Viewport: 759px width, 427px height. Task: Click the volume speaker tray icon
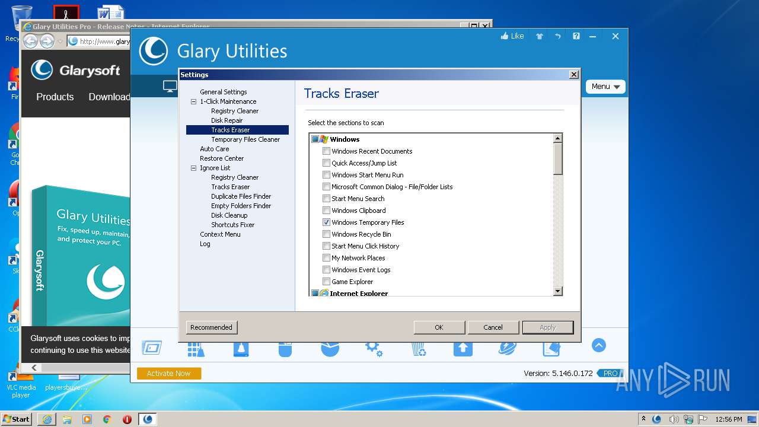tap(674, 419)
